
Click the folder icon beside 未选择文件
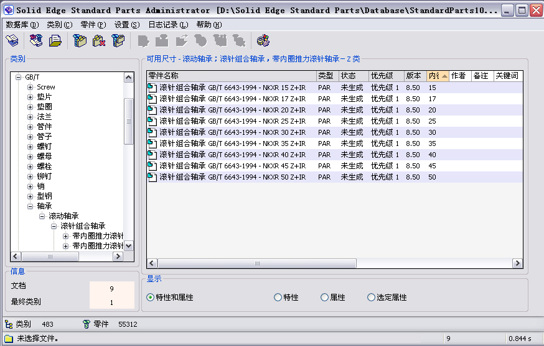(x=9, y=339)
